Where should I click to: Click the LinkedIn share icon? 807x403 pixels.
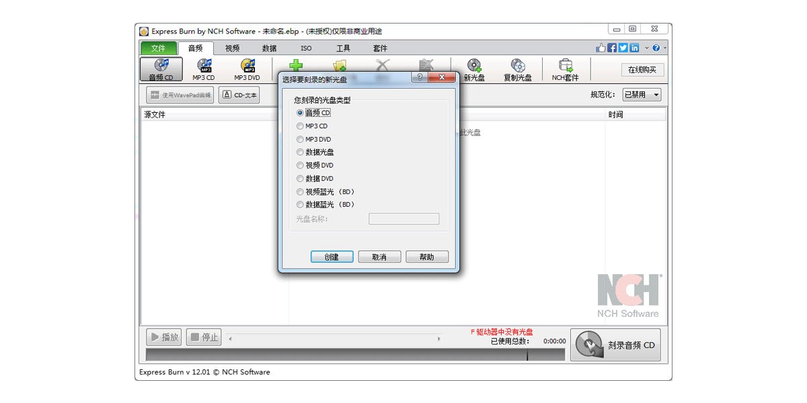(634, 48)
